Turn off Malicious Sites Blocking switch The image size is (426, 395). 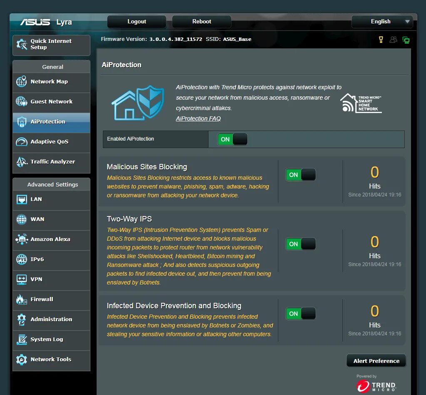(x=301, y=175)
